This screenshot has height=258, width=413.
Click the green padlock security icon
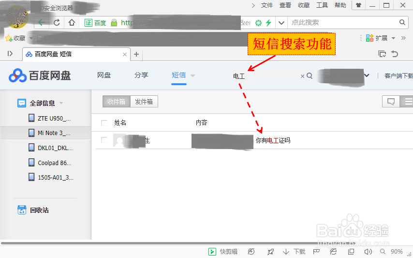(114, 23)
